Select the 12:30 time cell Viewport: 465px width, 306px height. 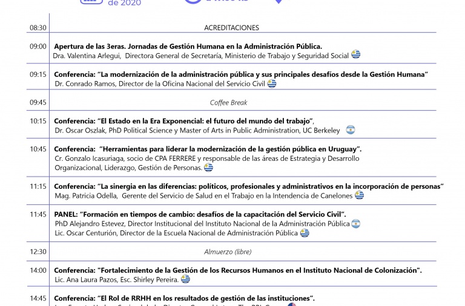pyautogui.click(x=38, y=252)
